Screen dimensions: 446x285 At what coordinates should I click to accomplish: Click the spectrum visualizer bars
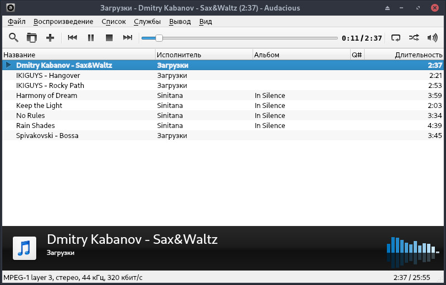(x=413, y=252)
